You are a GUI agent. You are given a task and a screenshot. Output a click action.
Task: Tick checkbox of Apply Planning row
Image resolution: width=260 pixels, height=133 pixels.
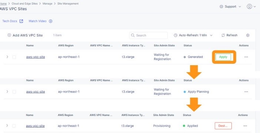[x=14, y=92]
